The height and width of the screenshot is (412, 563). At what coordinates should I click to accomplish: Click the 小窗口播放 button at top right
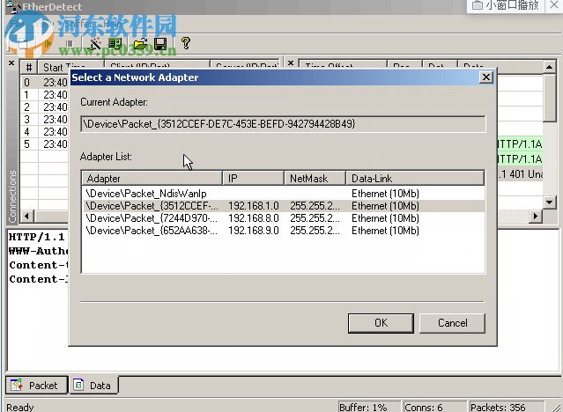point(505,6)
